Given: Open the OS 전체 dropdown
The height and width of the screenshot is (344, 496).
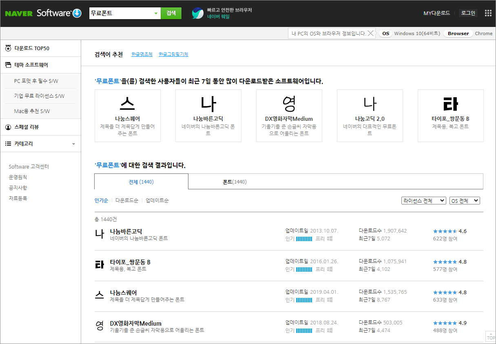Looking at the screenshot, I should (x=465, y=201).
